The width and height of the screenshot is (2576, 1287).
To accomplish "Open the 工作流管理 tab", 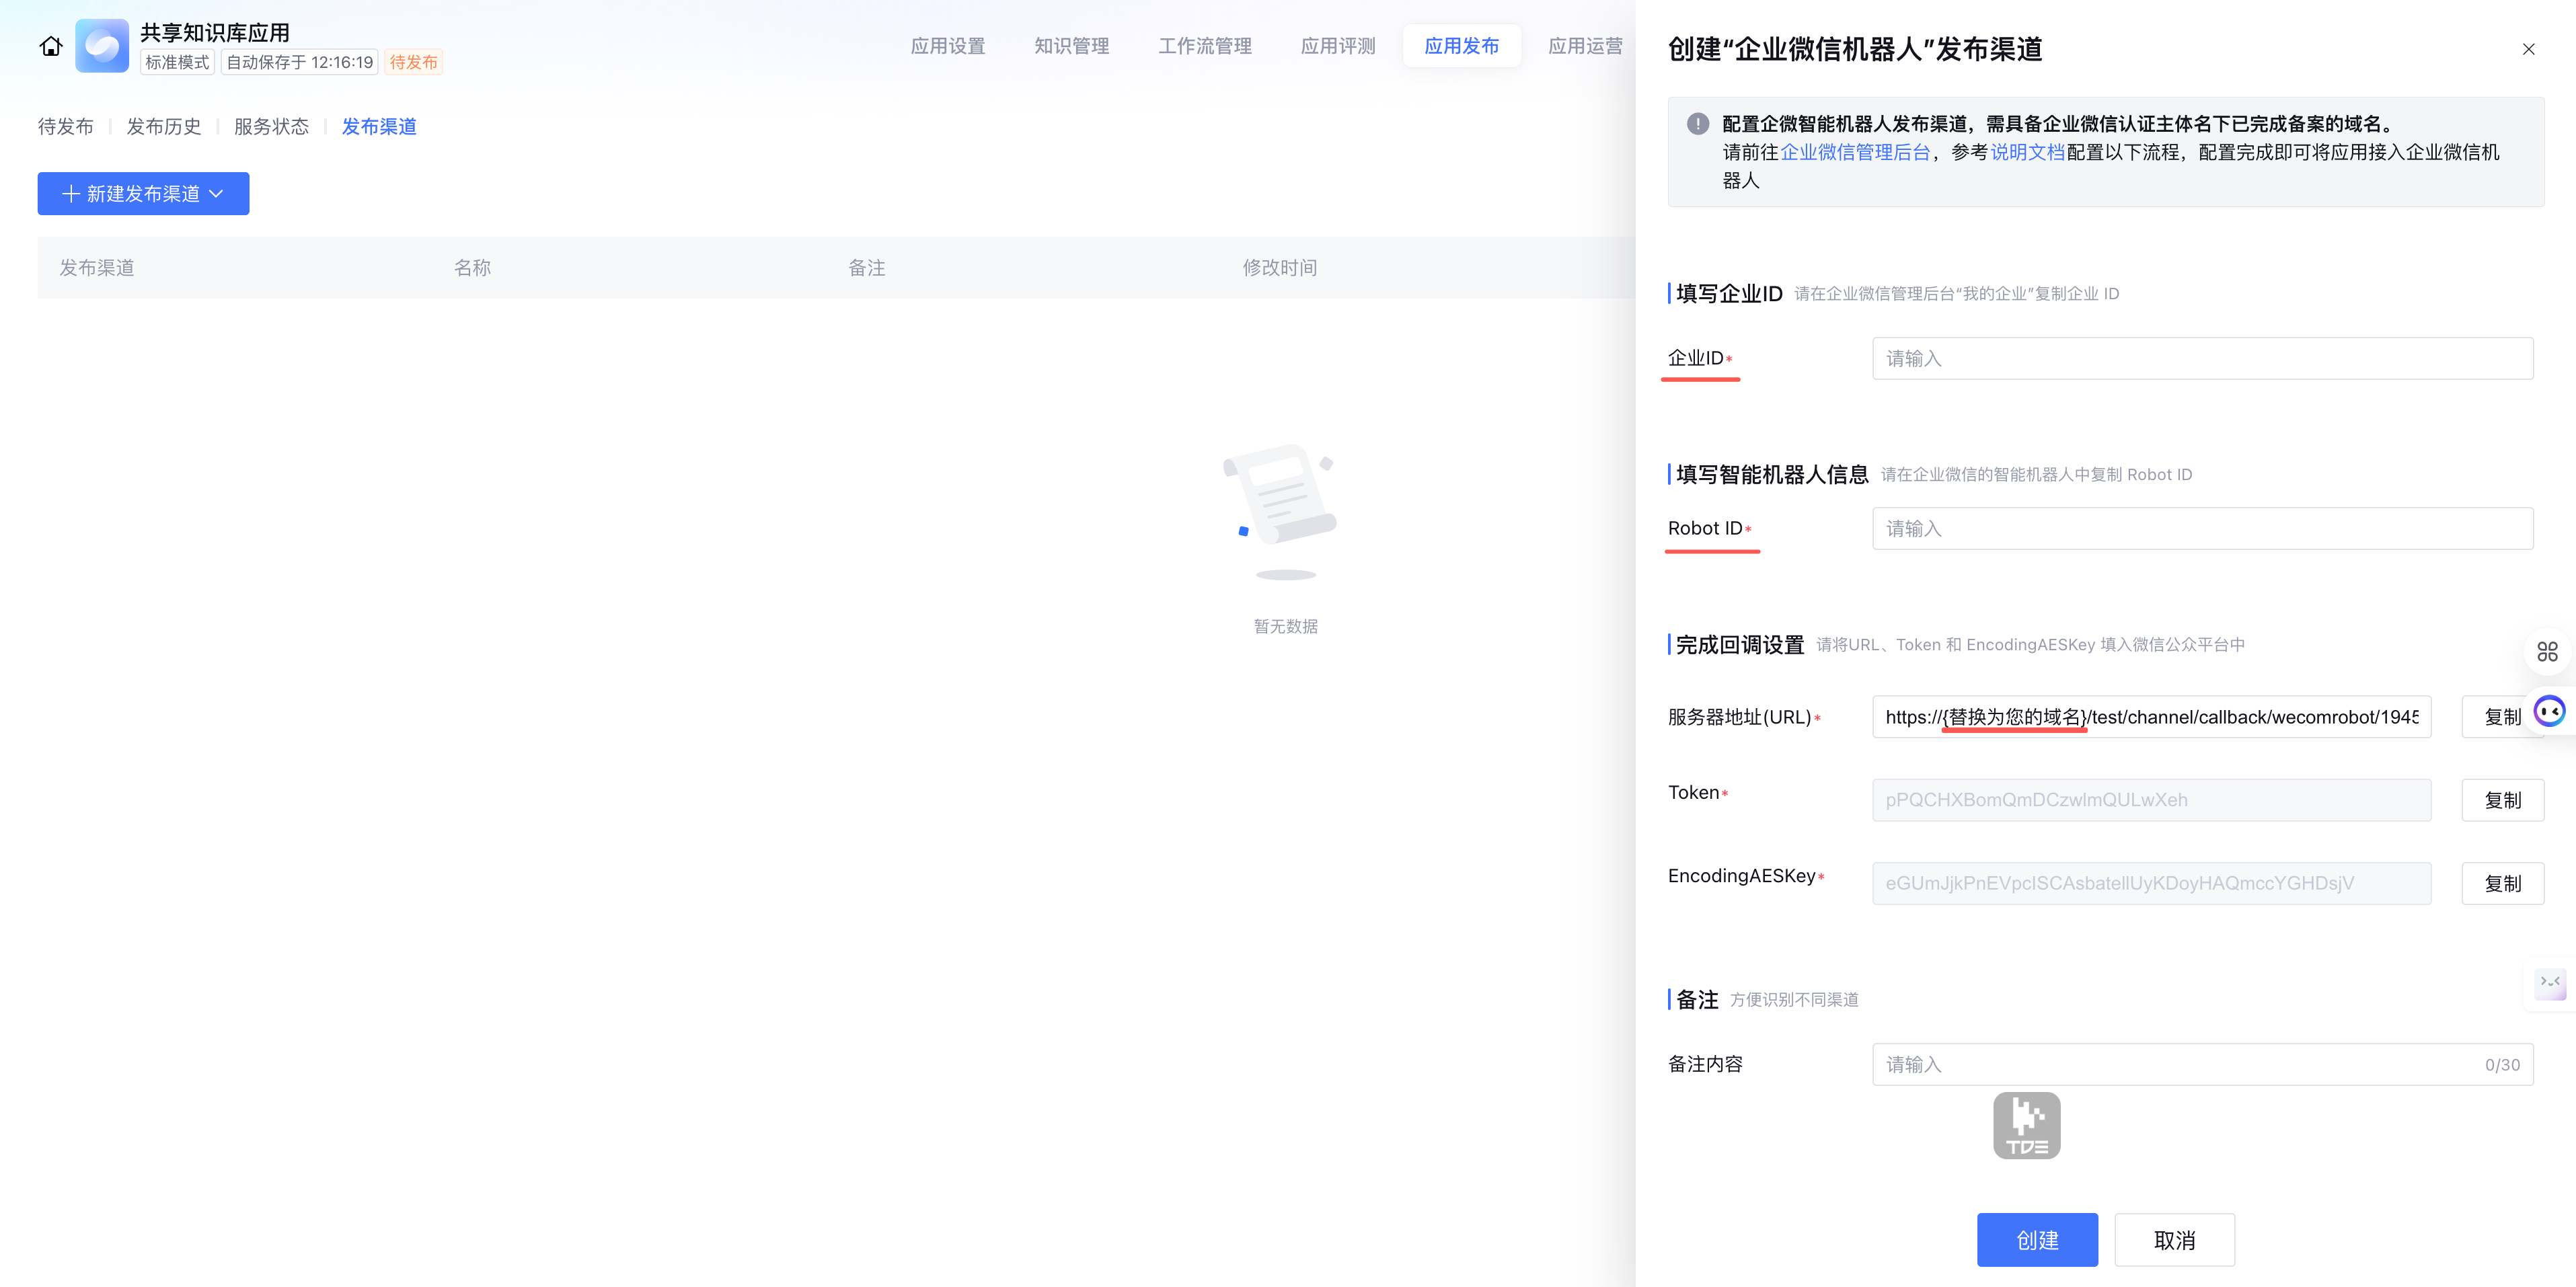I will tap(1204, 46).
